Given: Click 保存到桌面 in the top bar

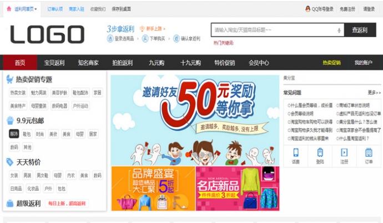Looking at the screenshot, I should tap(121, 9).
